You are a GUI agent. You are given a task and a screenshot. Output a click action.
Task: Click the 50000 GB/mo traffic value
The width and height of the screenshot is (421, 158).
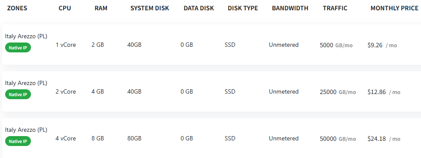338,139
